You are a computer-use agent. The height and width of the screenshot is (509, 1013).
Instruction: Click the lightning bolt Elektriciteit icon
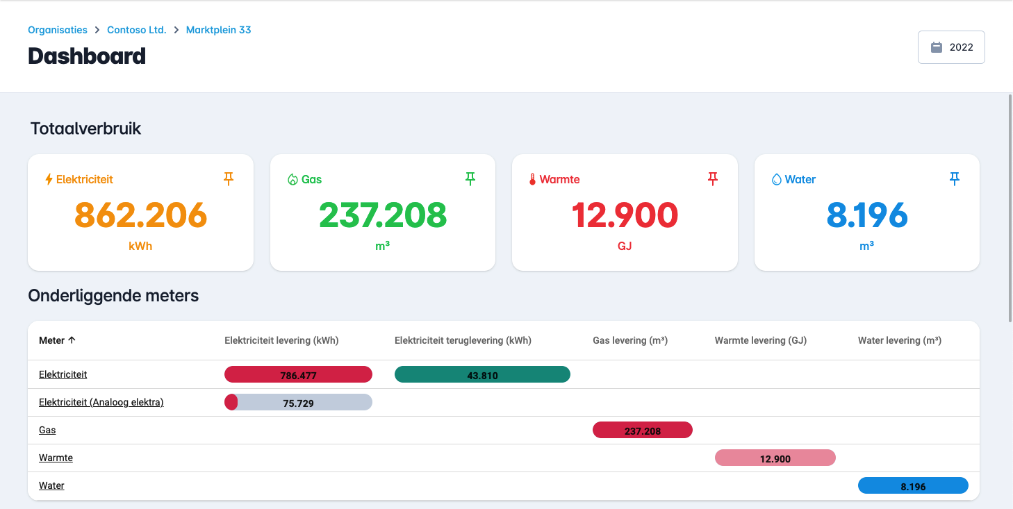[x=49, y=179]
